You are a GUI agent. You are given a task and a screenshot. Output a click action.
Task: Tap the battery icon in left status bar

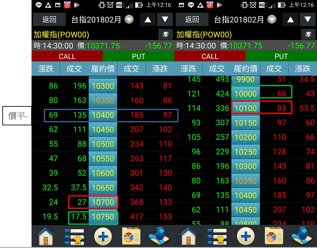(139, 5)
